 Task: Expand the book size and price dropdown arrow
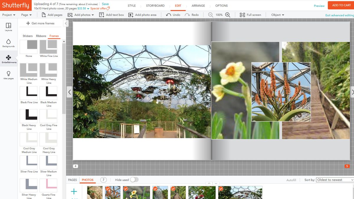click(88, 9)
